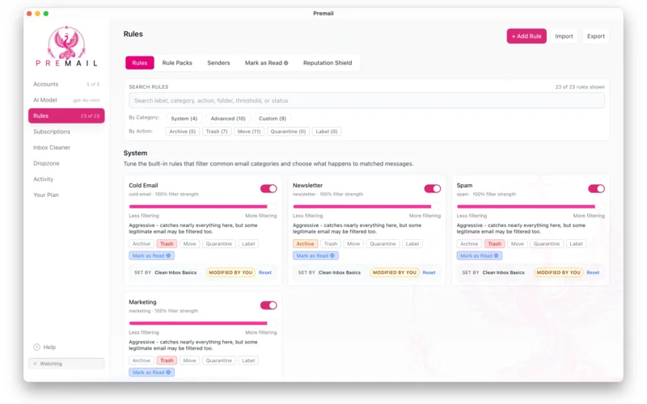This screenshot has width=647, height=404.
Task: Open the Reputation Shield tab
Action: [x=328, y=63]
